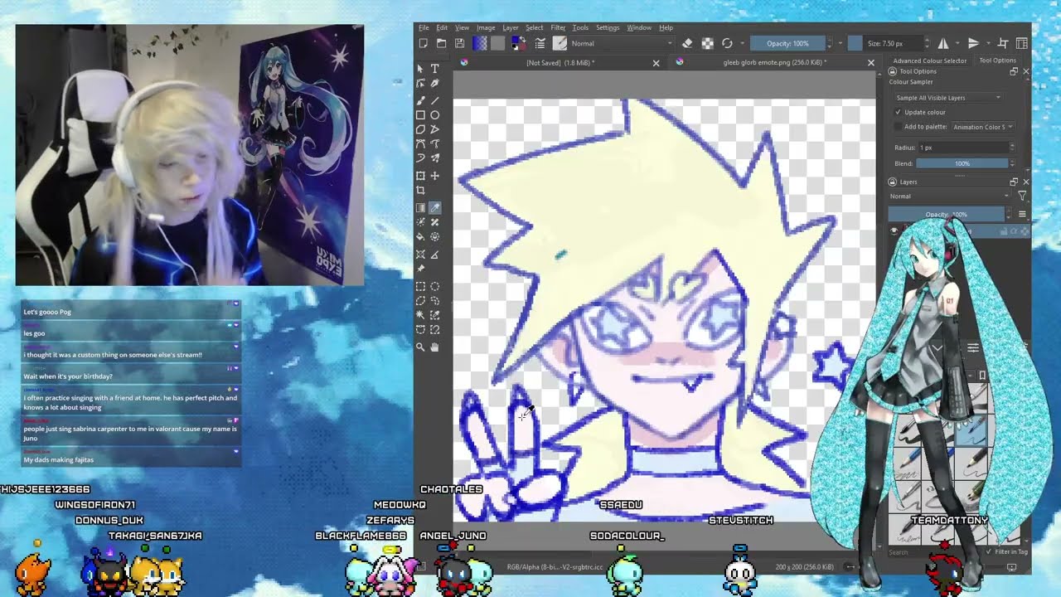Select the Crop tool
Image resolution: width=1061 pixels, height=597 pixels.
coord(420,191)
